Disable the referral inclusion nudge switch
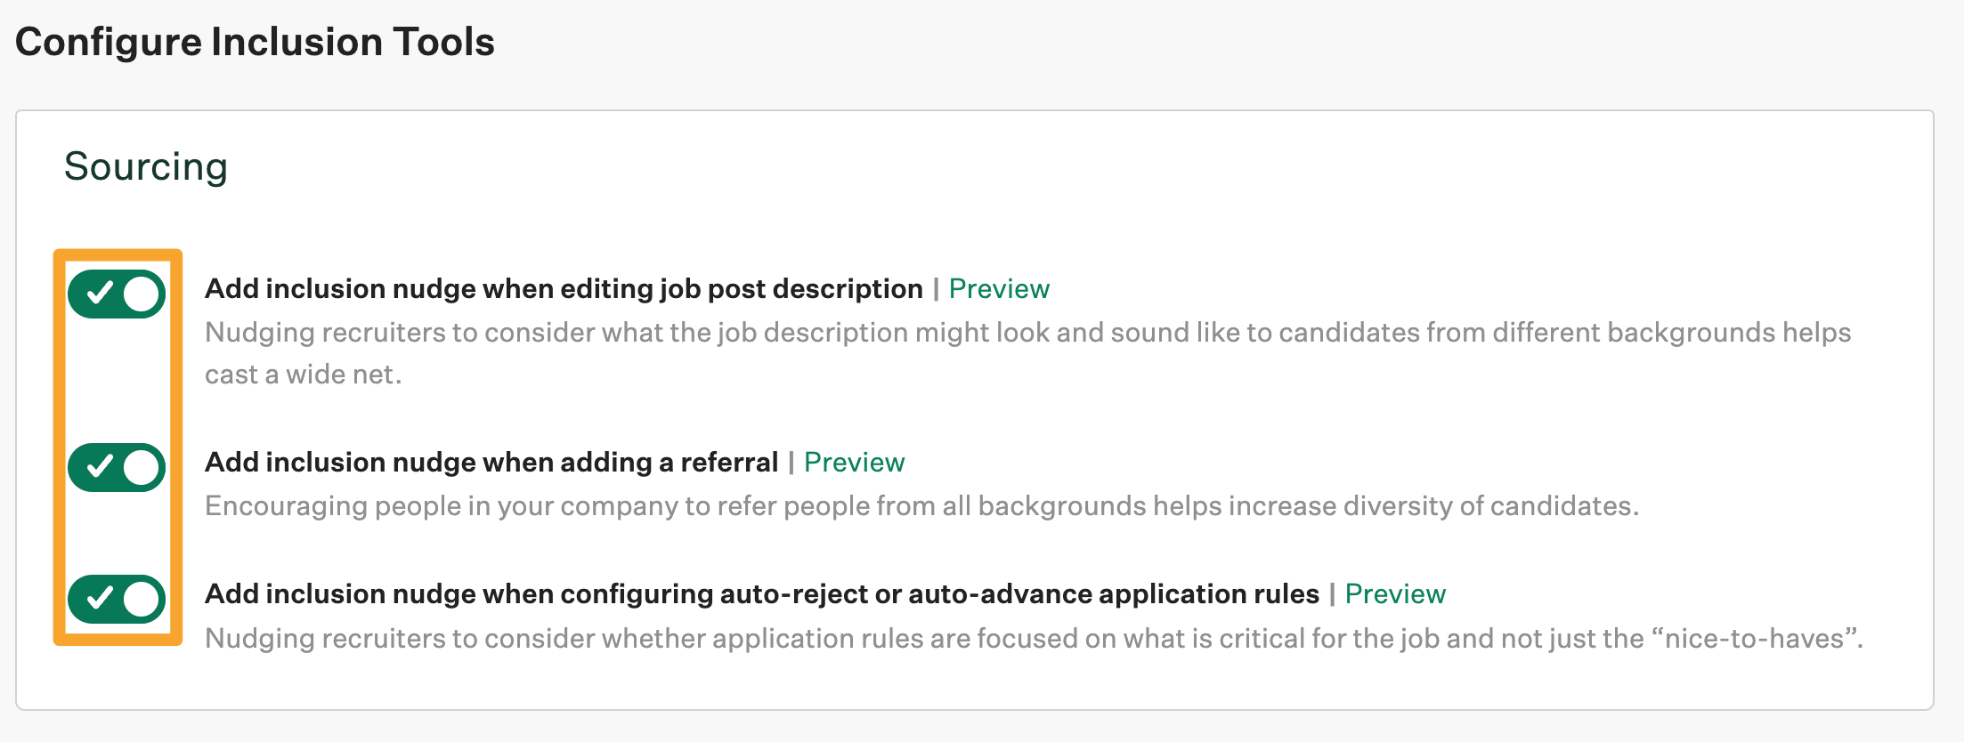The height and width of the screenshot is (742, 1964). pos(117,467)
